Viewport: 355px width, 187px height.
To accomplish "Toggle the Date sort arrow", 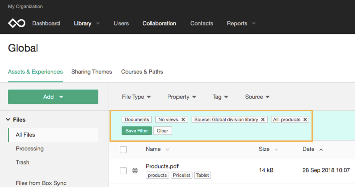I will 321,149.
